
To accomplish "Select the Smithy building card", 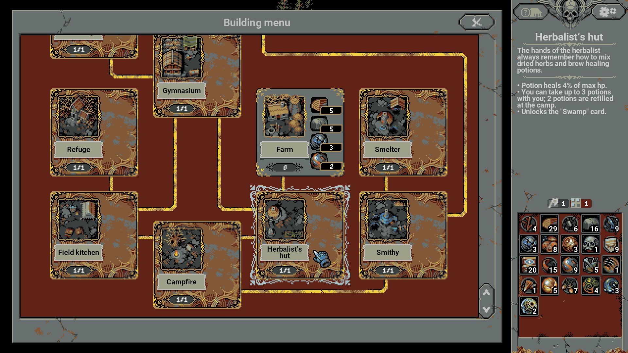I will [403, 235].
